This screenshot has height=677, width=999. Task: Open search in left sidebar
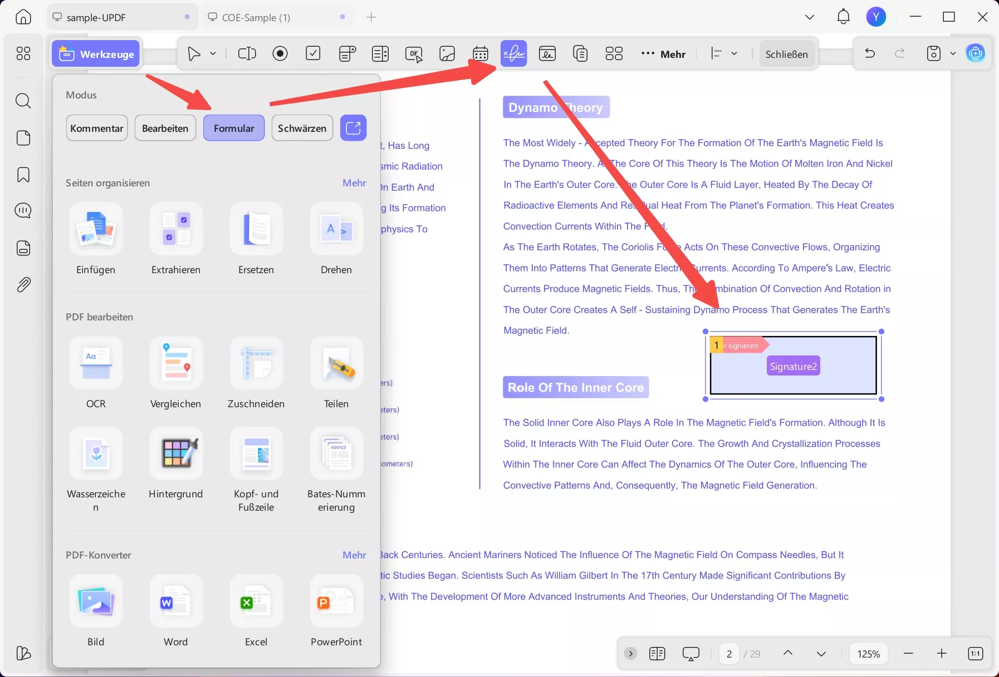tap(23, 101)
